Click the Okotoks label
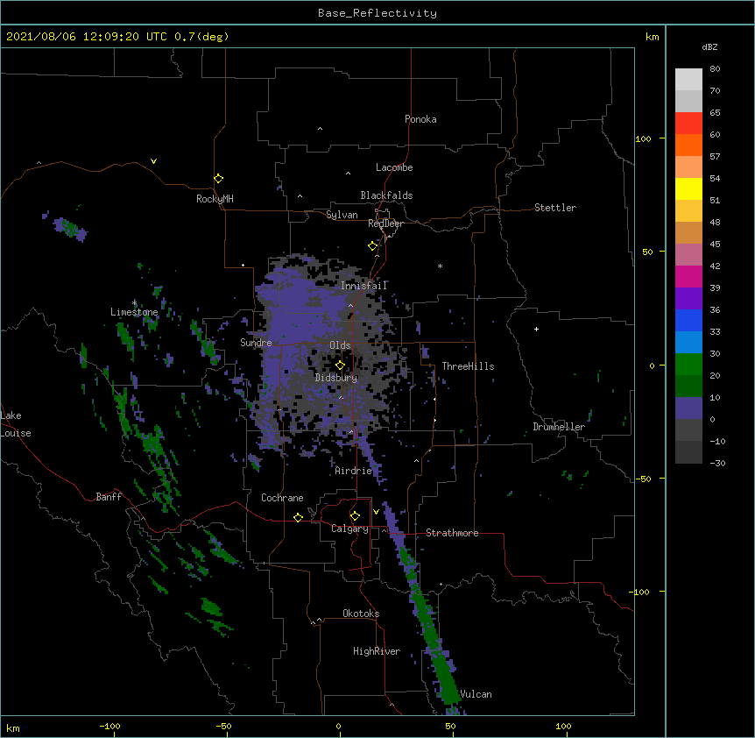 pos(361,614)
